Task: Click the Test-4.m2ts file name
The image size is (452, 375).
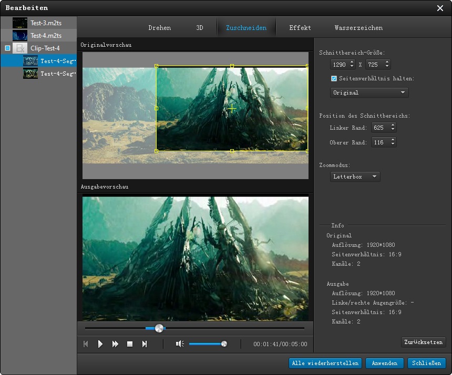Action: click(x=46, y=35)
